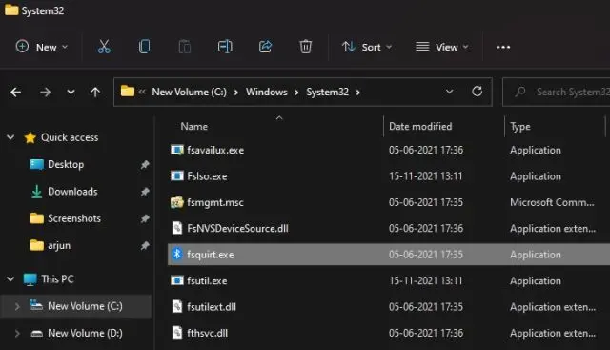The width and height of the screenshot is (610, 350).
Task: Click the Bluetooth icon of fsquirt.exe
Action: pos(177,255)
